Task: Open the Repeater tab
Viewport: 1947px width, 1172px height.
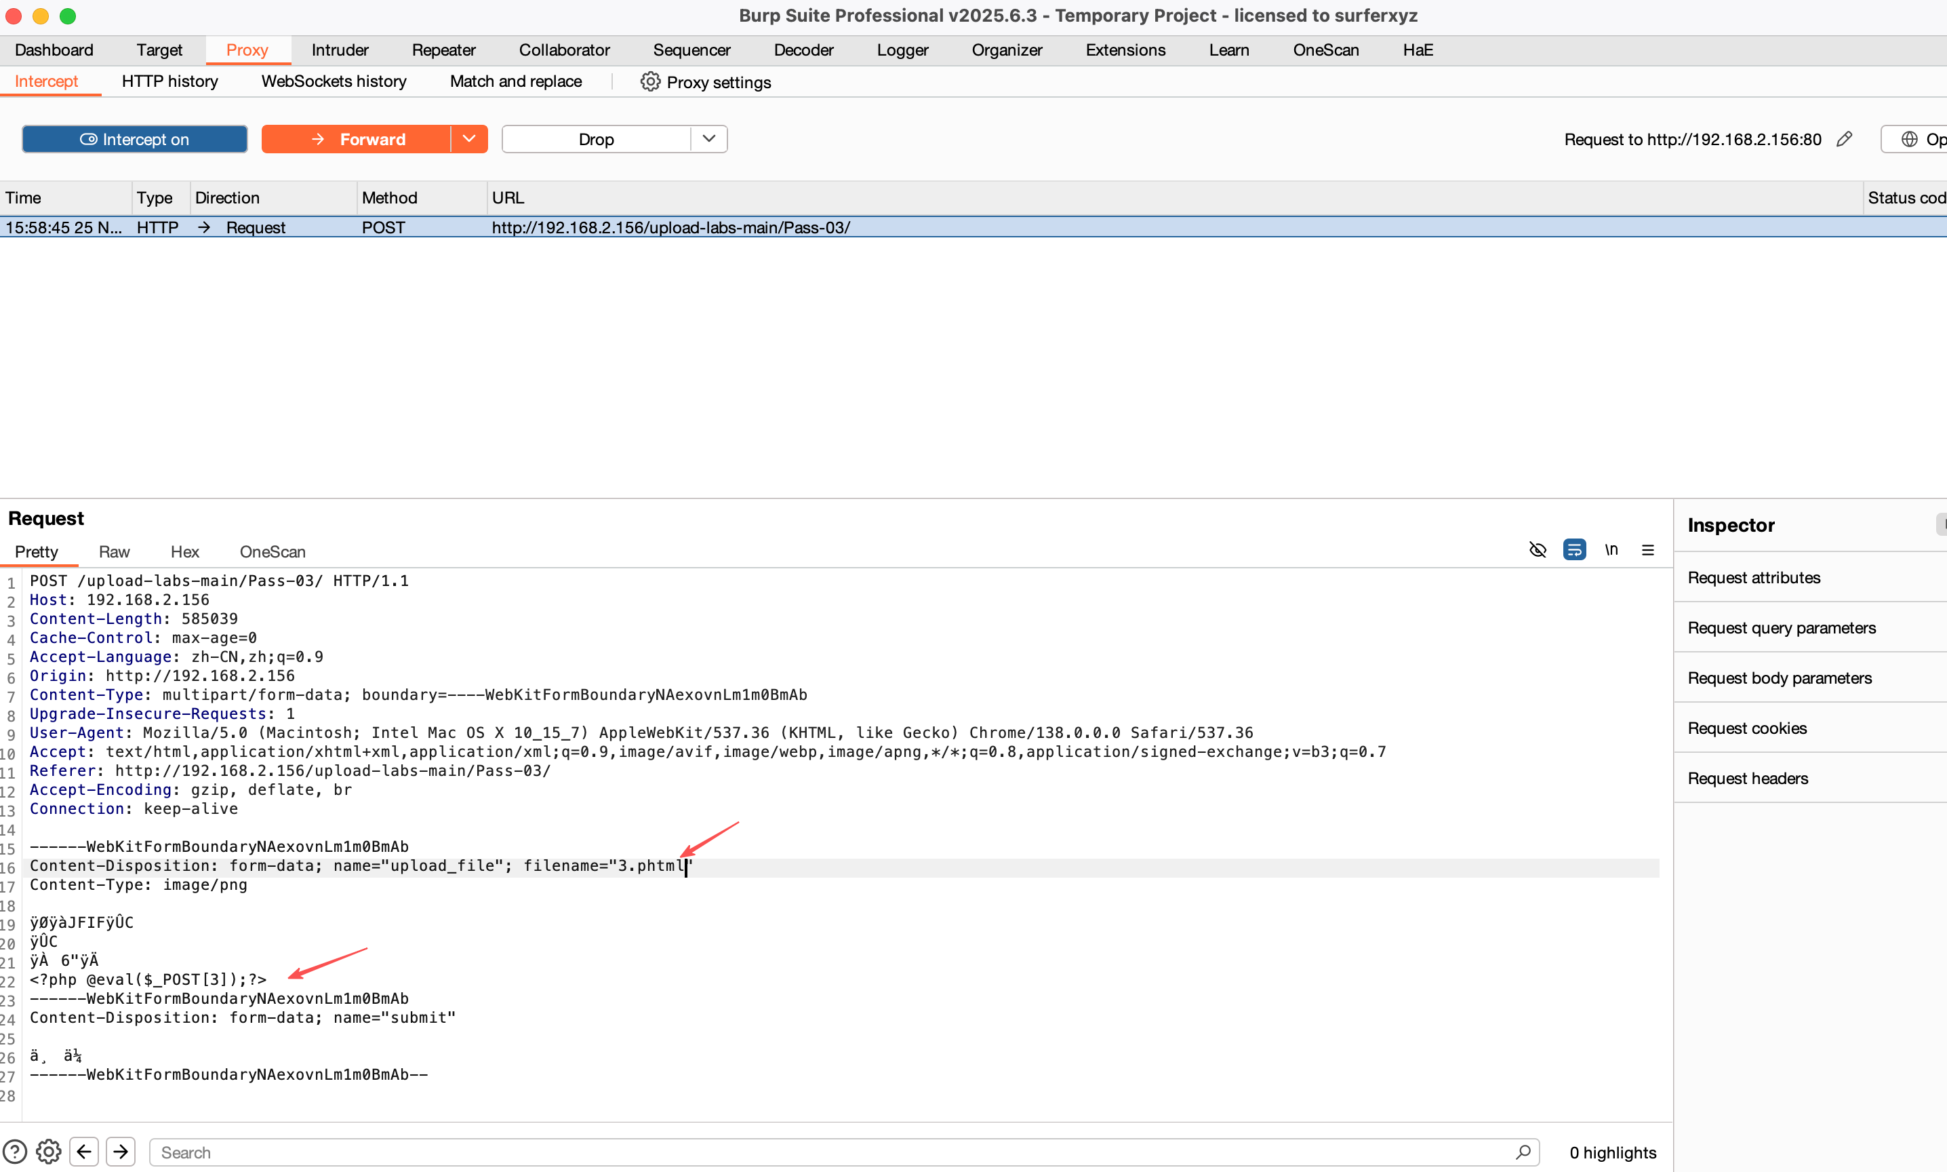Action: 443,50
